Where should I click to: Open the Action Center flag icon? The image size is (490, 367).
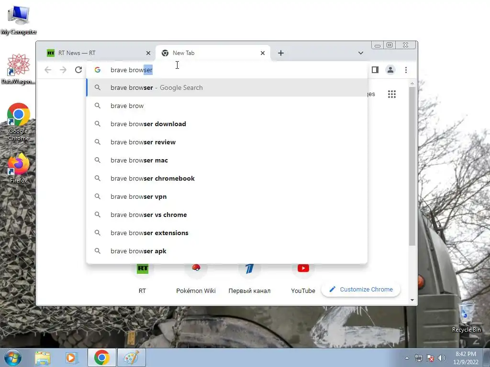tap(430, 358)
